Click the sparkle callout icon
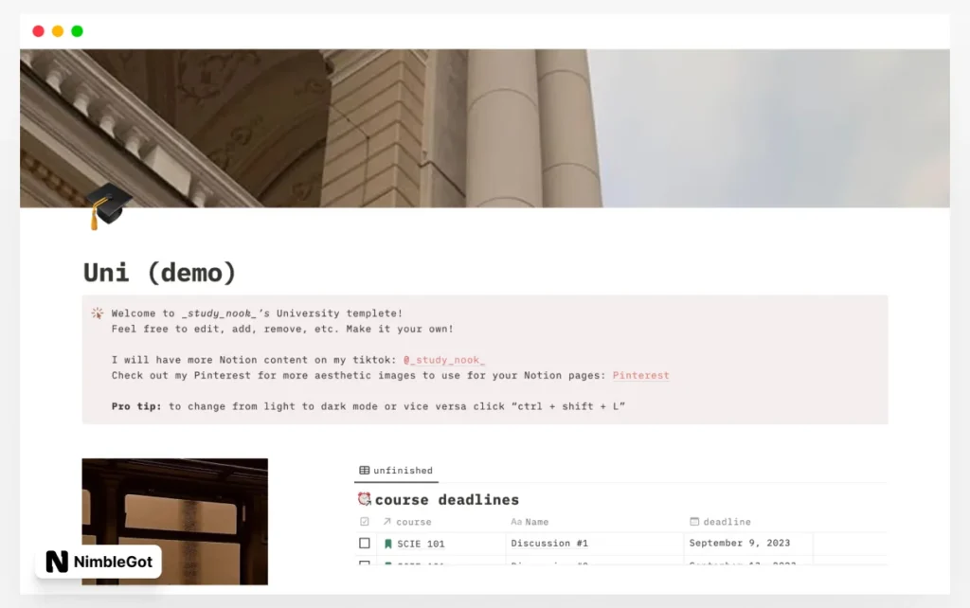The image size is (970, 608). click(x=98, y=313)
